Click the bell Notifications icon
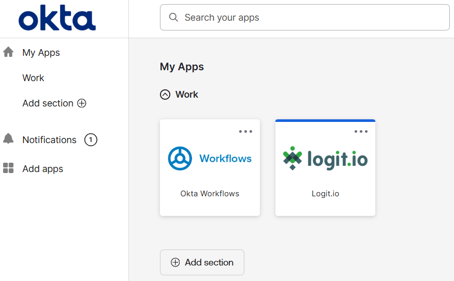This screenshot has height=281, width=454. click(8, 139)
